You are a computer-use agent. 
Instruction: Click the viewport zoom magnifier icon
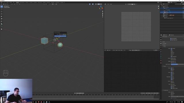tap(103, 11)
